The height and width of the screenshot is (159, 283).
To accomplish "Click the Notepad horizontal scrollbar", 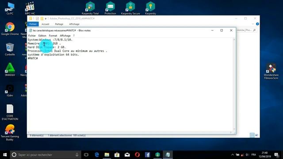I will pos(130,132).
